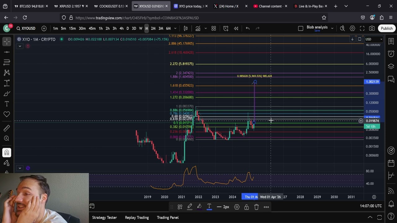The height and width of the screenshot is (223, 397).
Task: Open the Fibonacci tools group
Action: [7, 62]
